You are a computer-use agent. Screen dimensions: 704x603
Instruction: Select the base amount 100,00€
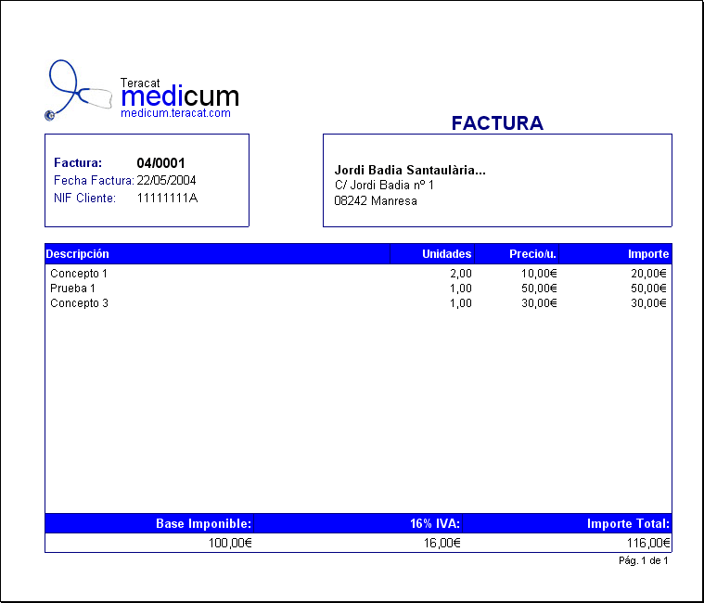point(230,544)
